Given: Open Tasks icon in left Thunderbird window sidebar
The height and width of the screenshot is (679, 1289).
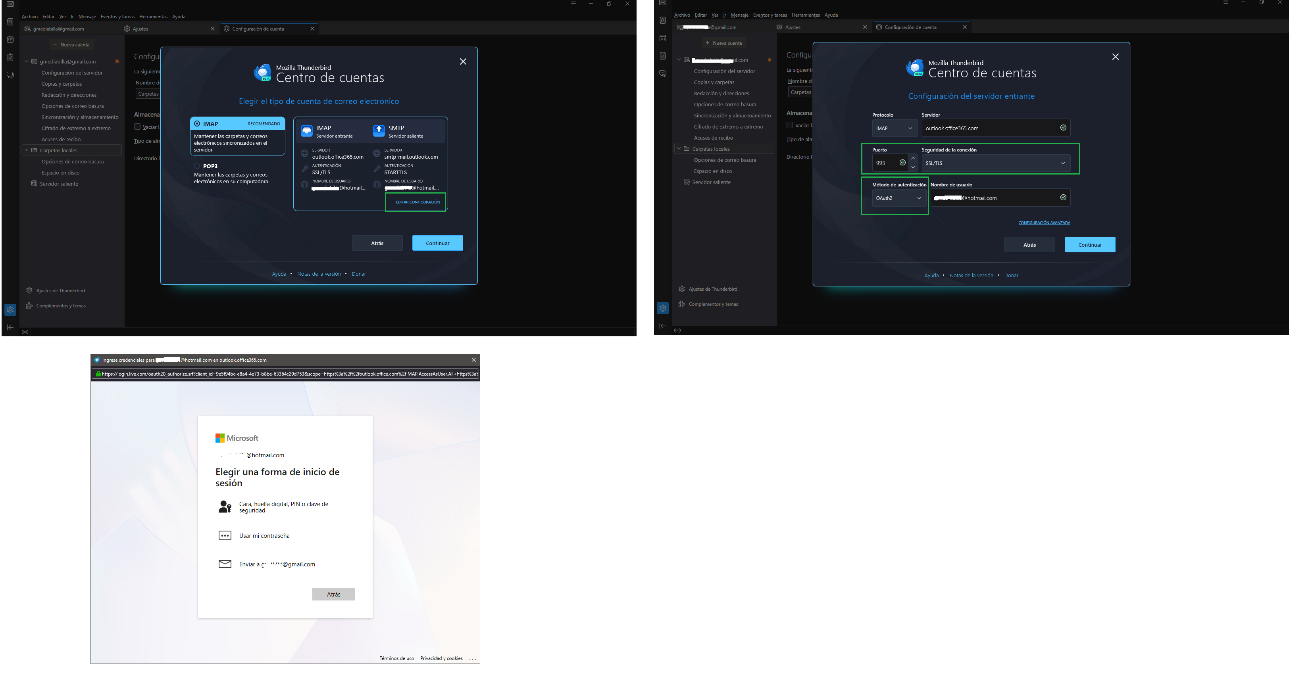Looking at the screenshot, I should 10,58.
